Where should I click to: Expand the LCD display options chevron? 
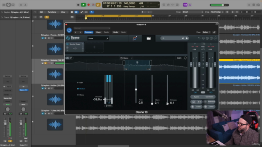click(x=158, y=5)
